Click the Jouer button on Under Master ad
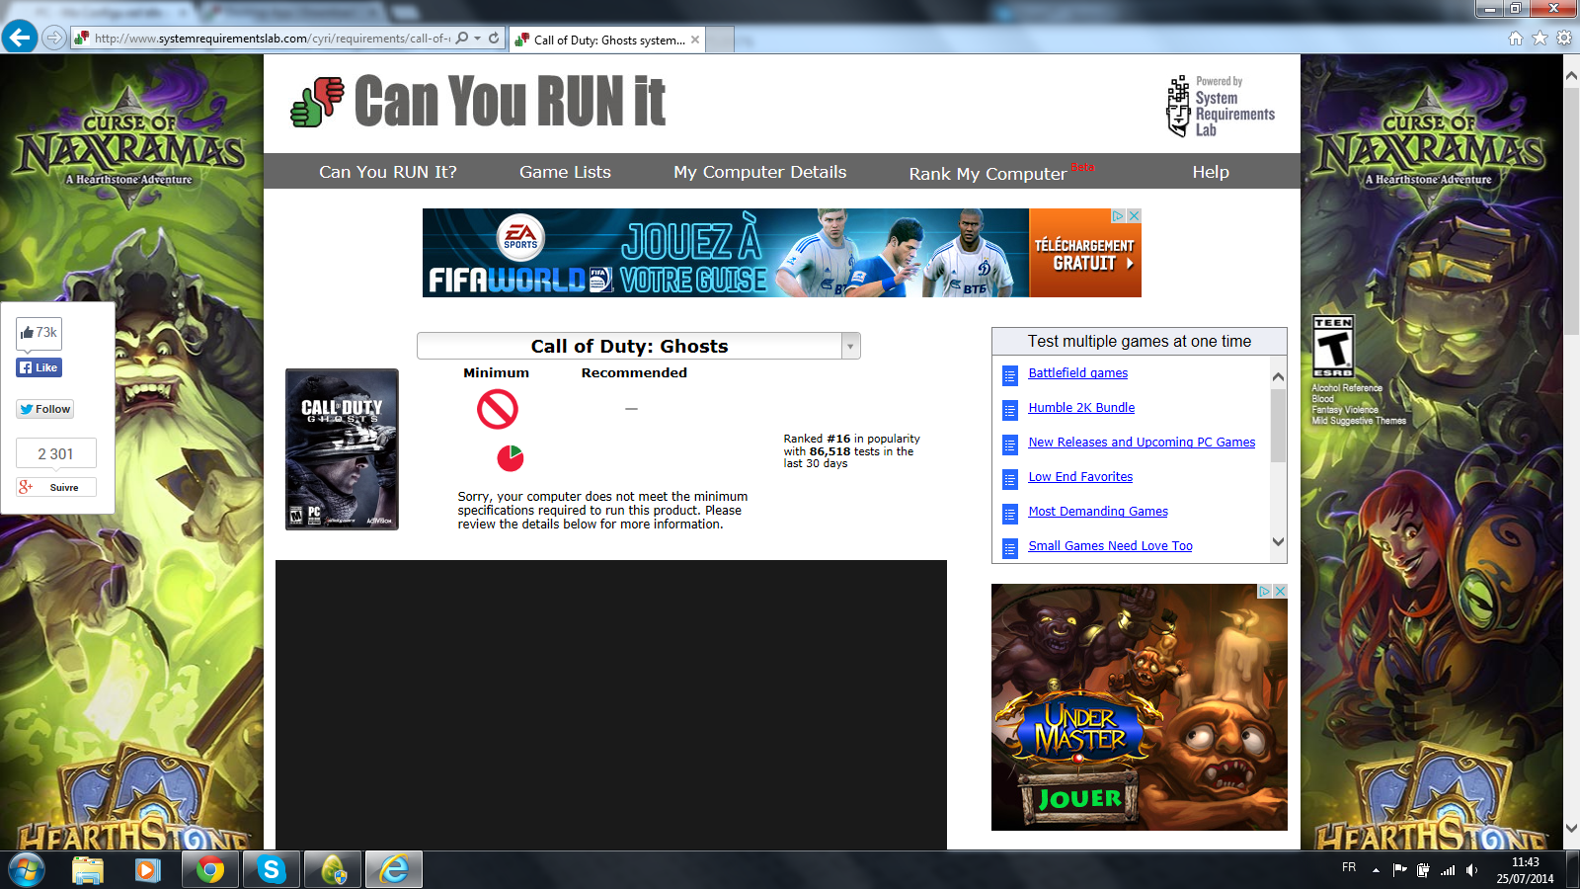Screen dimensions: 1580x889 pos(1079,798)
